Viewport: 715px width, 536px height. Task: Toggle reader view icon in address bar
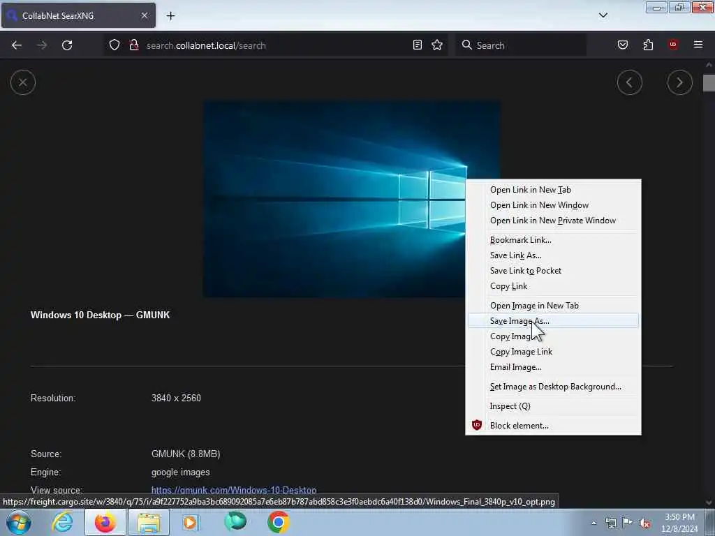click(418, 45)
